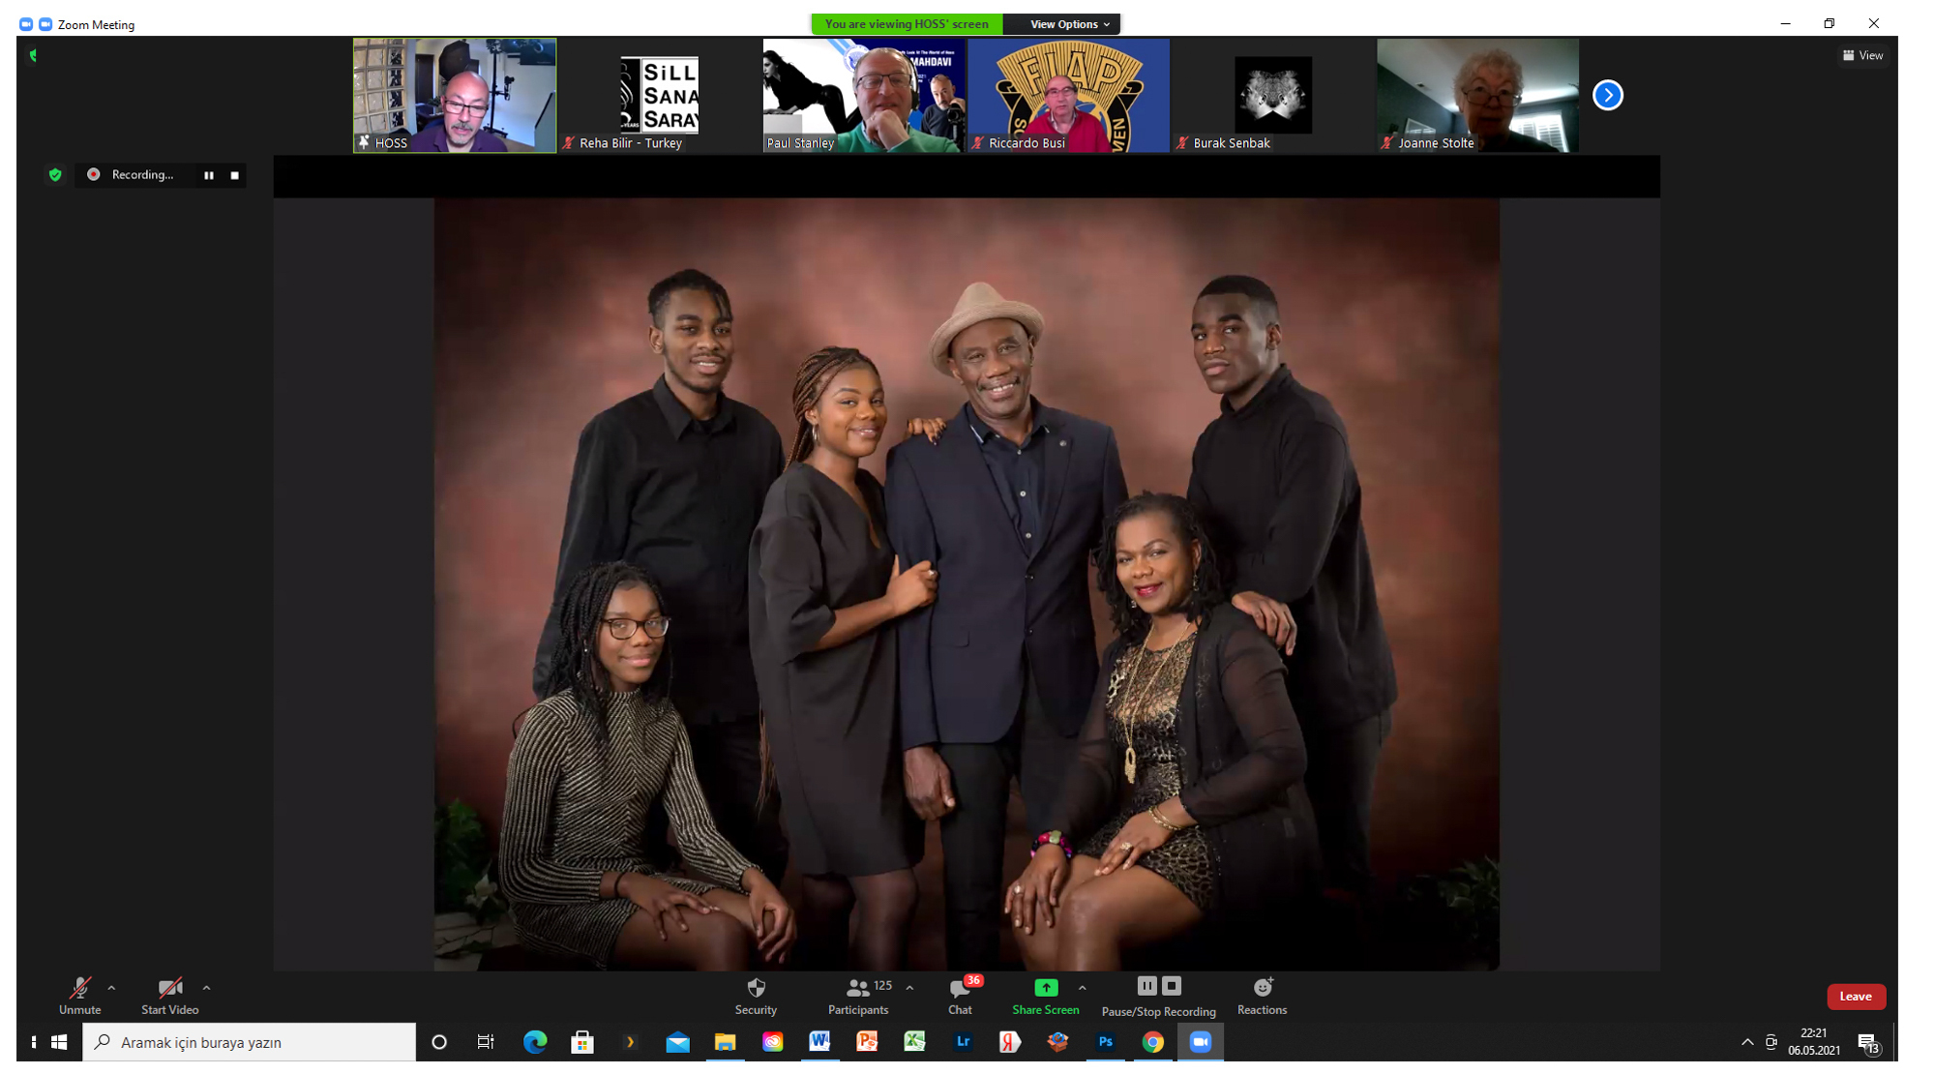Open Mail app from taskbar

click(x=678, y=1042)
